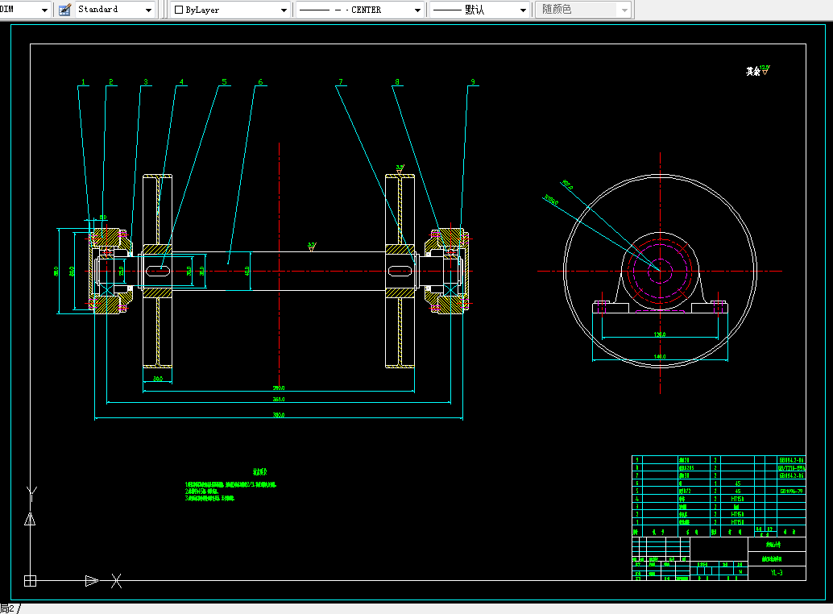Click the UCS Y-axis arrowhead
This screenshot has height=614, width=833.
30,519
